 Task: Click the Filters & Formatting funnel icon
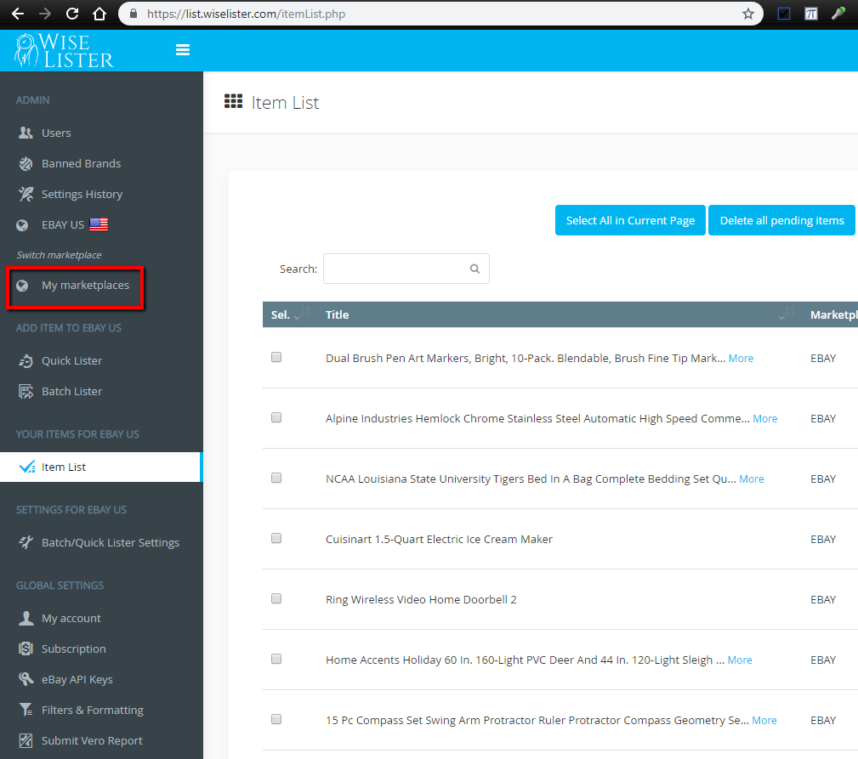(x=26, y=710)
